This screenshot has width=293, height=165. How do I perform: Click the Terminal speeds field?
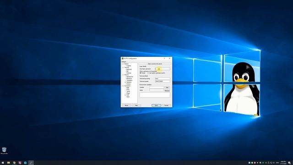click(x=163, y=82)
